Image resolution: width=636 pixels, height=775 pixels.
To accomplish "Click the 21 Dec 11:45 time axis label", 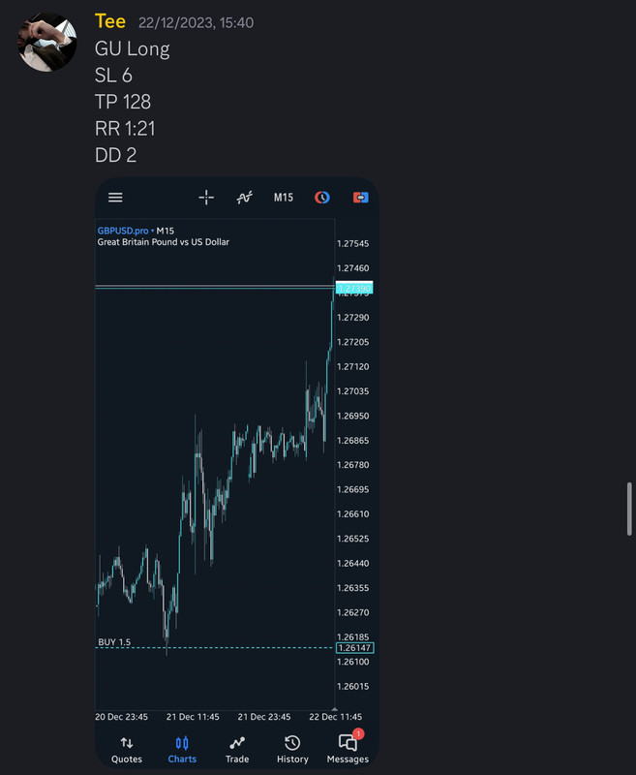I will pos(193,717).
